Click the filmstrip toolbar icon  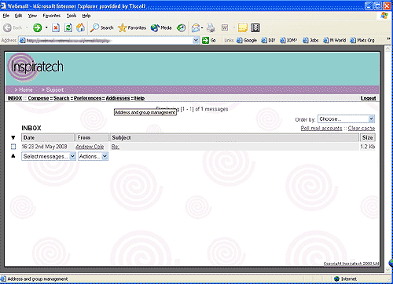pyautogui.click(x=255, y=27)
